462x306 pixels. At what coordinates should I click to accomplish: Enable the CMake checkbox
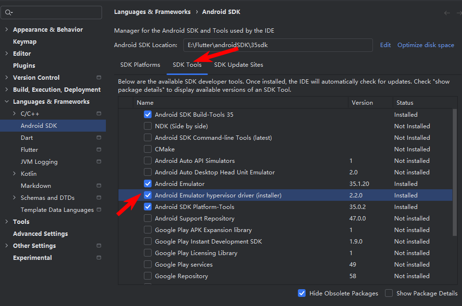148,149
